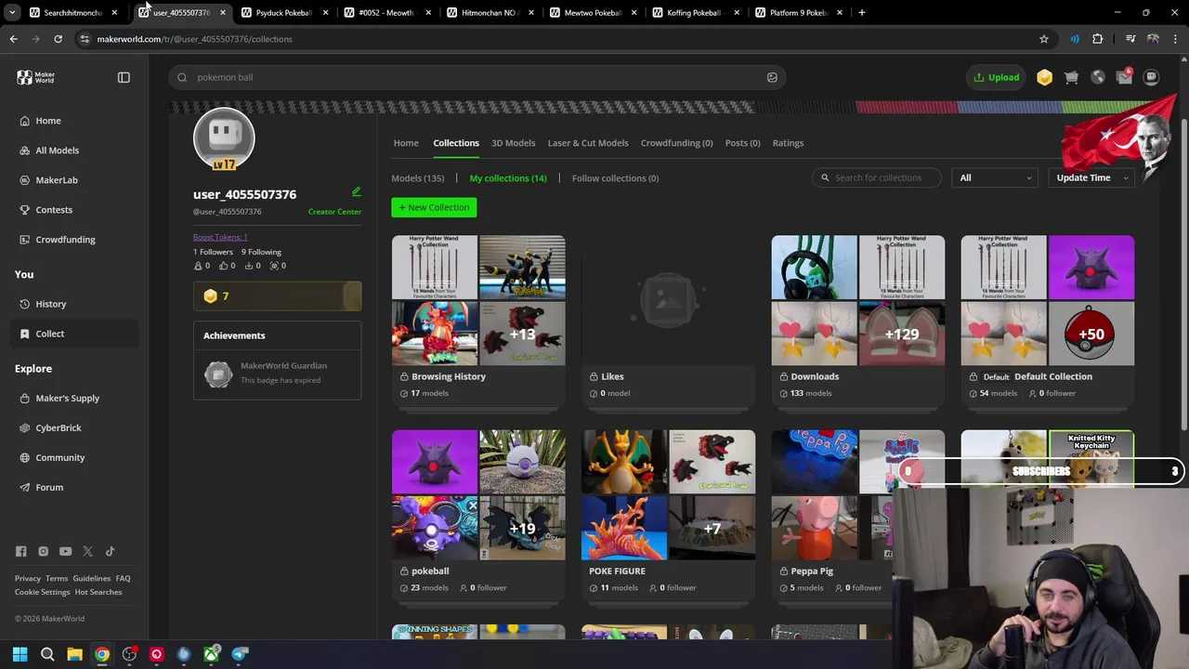1189x669 pixels.
Task: Reload the page with refresh icon
Action: (x=58, y=39)
